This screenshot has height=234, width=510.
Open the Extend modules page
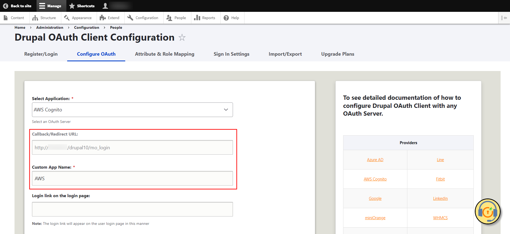click(x=110, y=18)
